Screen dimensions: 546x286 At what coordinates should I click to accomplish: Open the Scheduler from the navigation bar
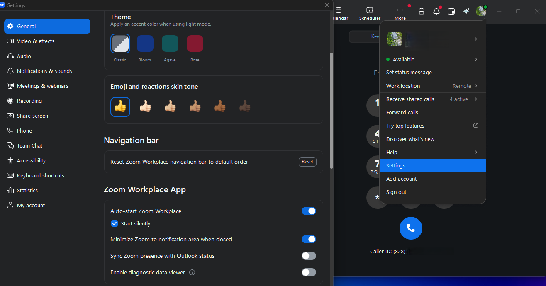[369, 13]
